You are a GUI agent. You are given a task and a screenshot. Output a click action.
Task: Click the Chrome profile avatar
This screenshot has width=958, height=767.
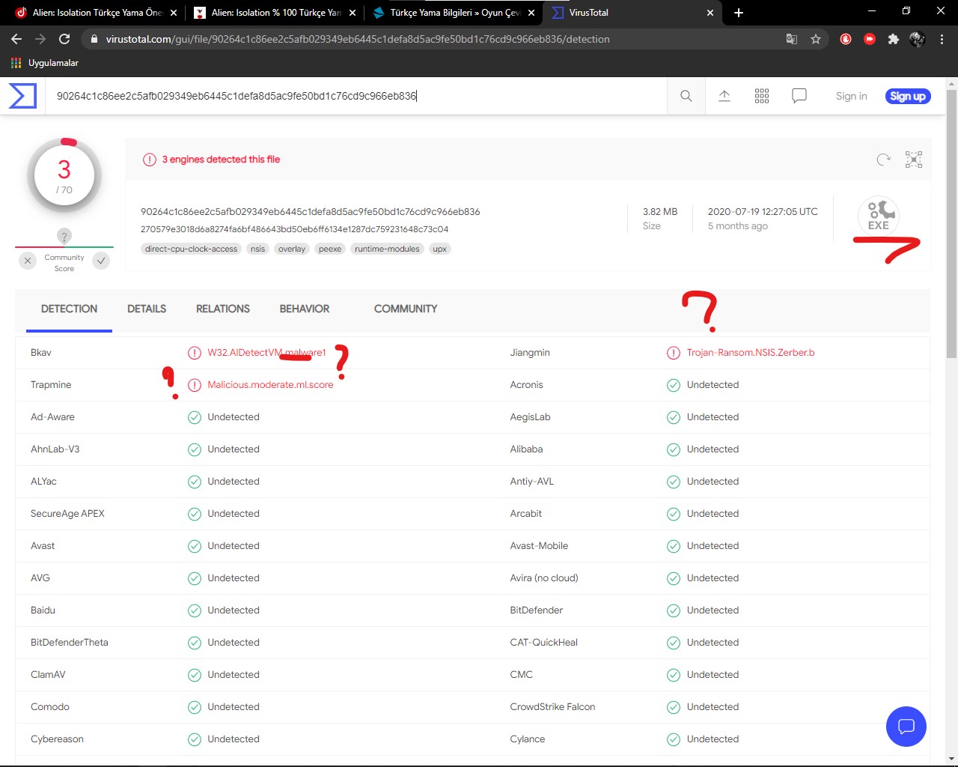click(917, 39)
